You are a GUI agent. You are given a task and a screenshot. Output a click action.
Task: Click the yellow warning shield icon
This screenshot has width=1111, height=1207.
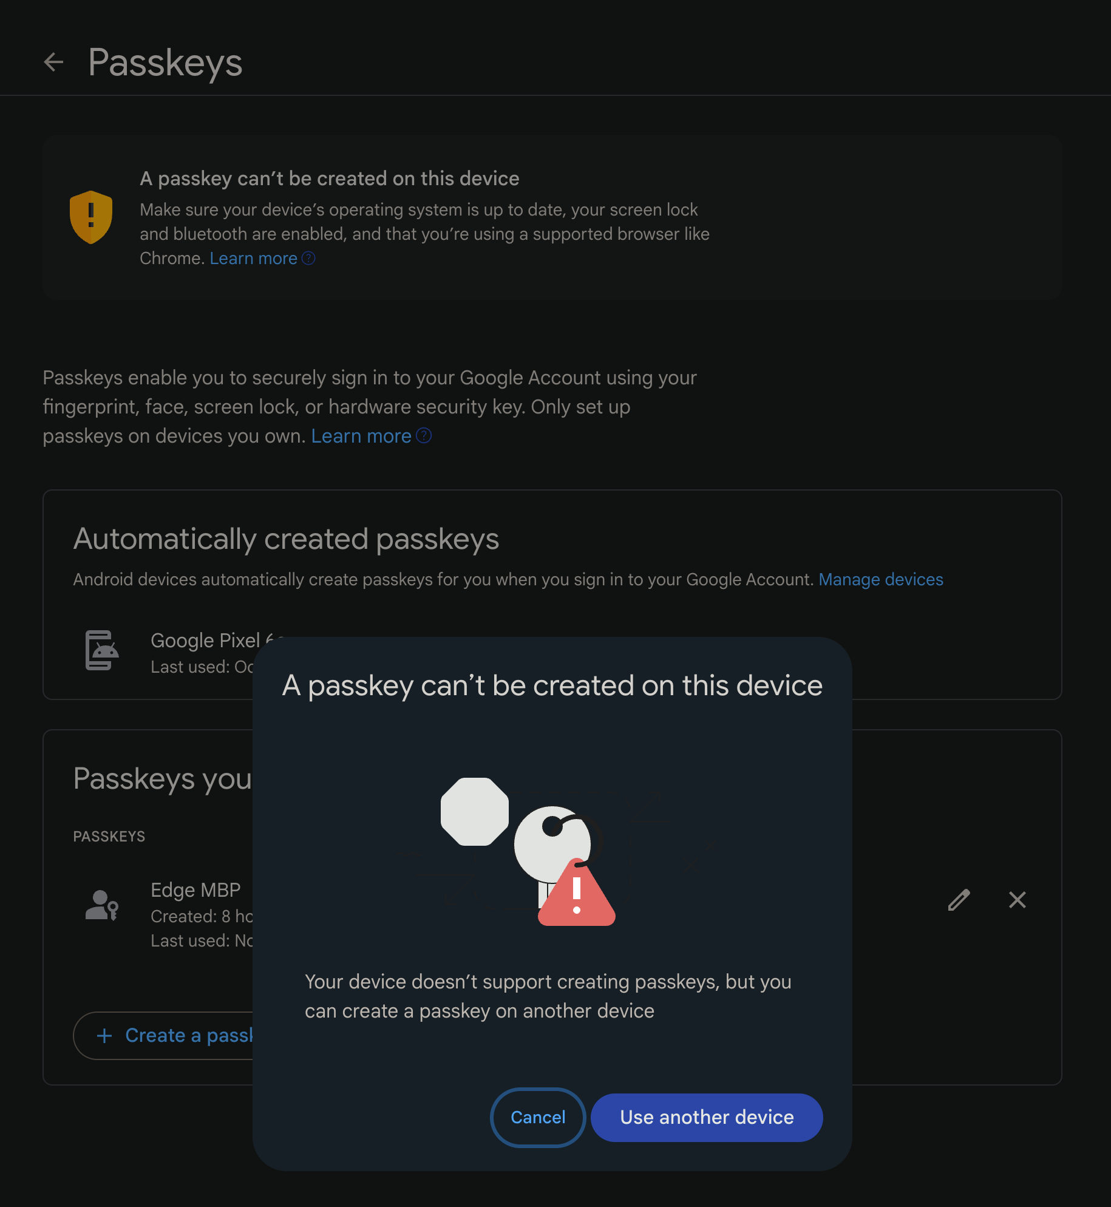(x=91, y=218)
